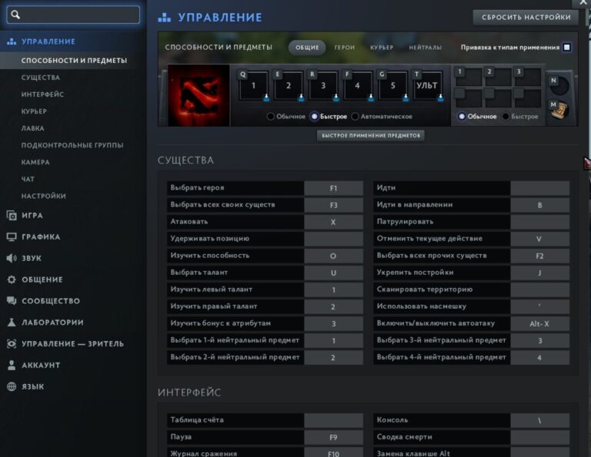Screen dimensions: 591x457
Task: Click the V binding for Отменить текущее действие
Action: 539,239
